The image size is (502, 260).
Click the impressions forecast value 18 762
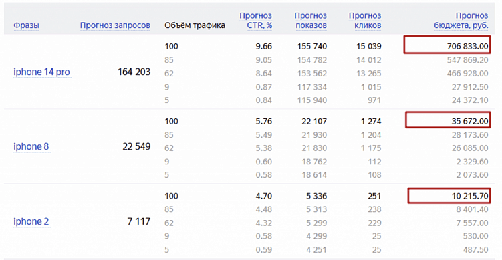[314, 162]
